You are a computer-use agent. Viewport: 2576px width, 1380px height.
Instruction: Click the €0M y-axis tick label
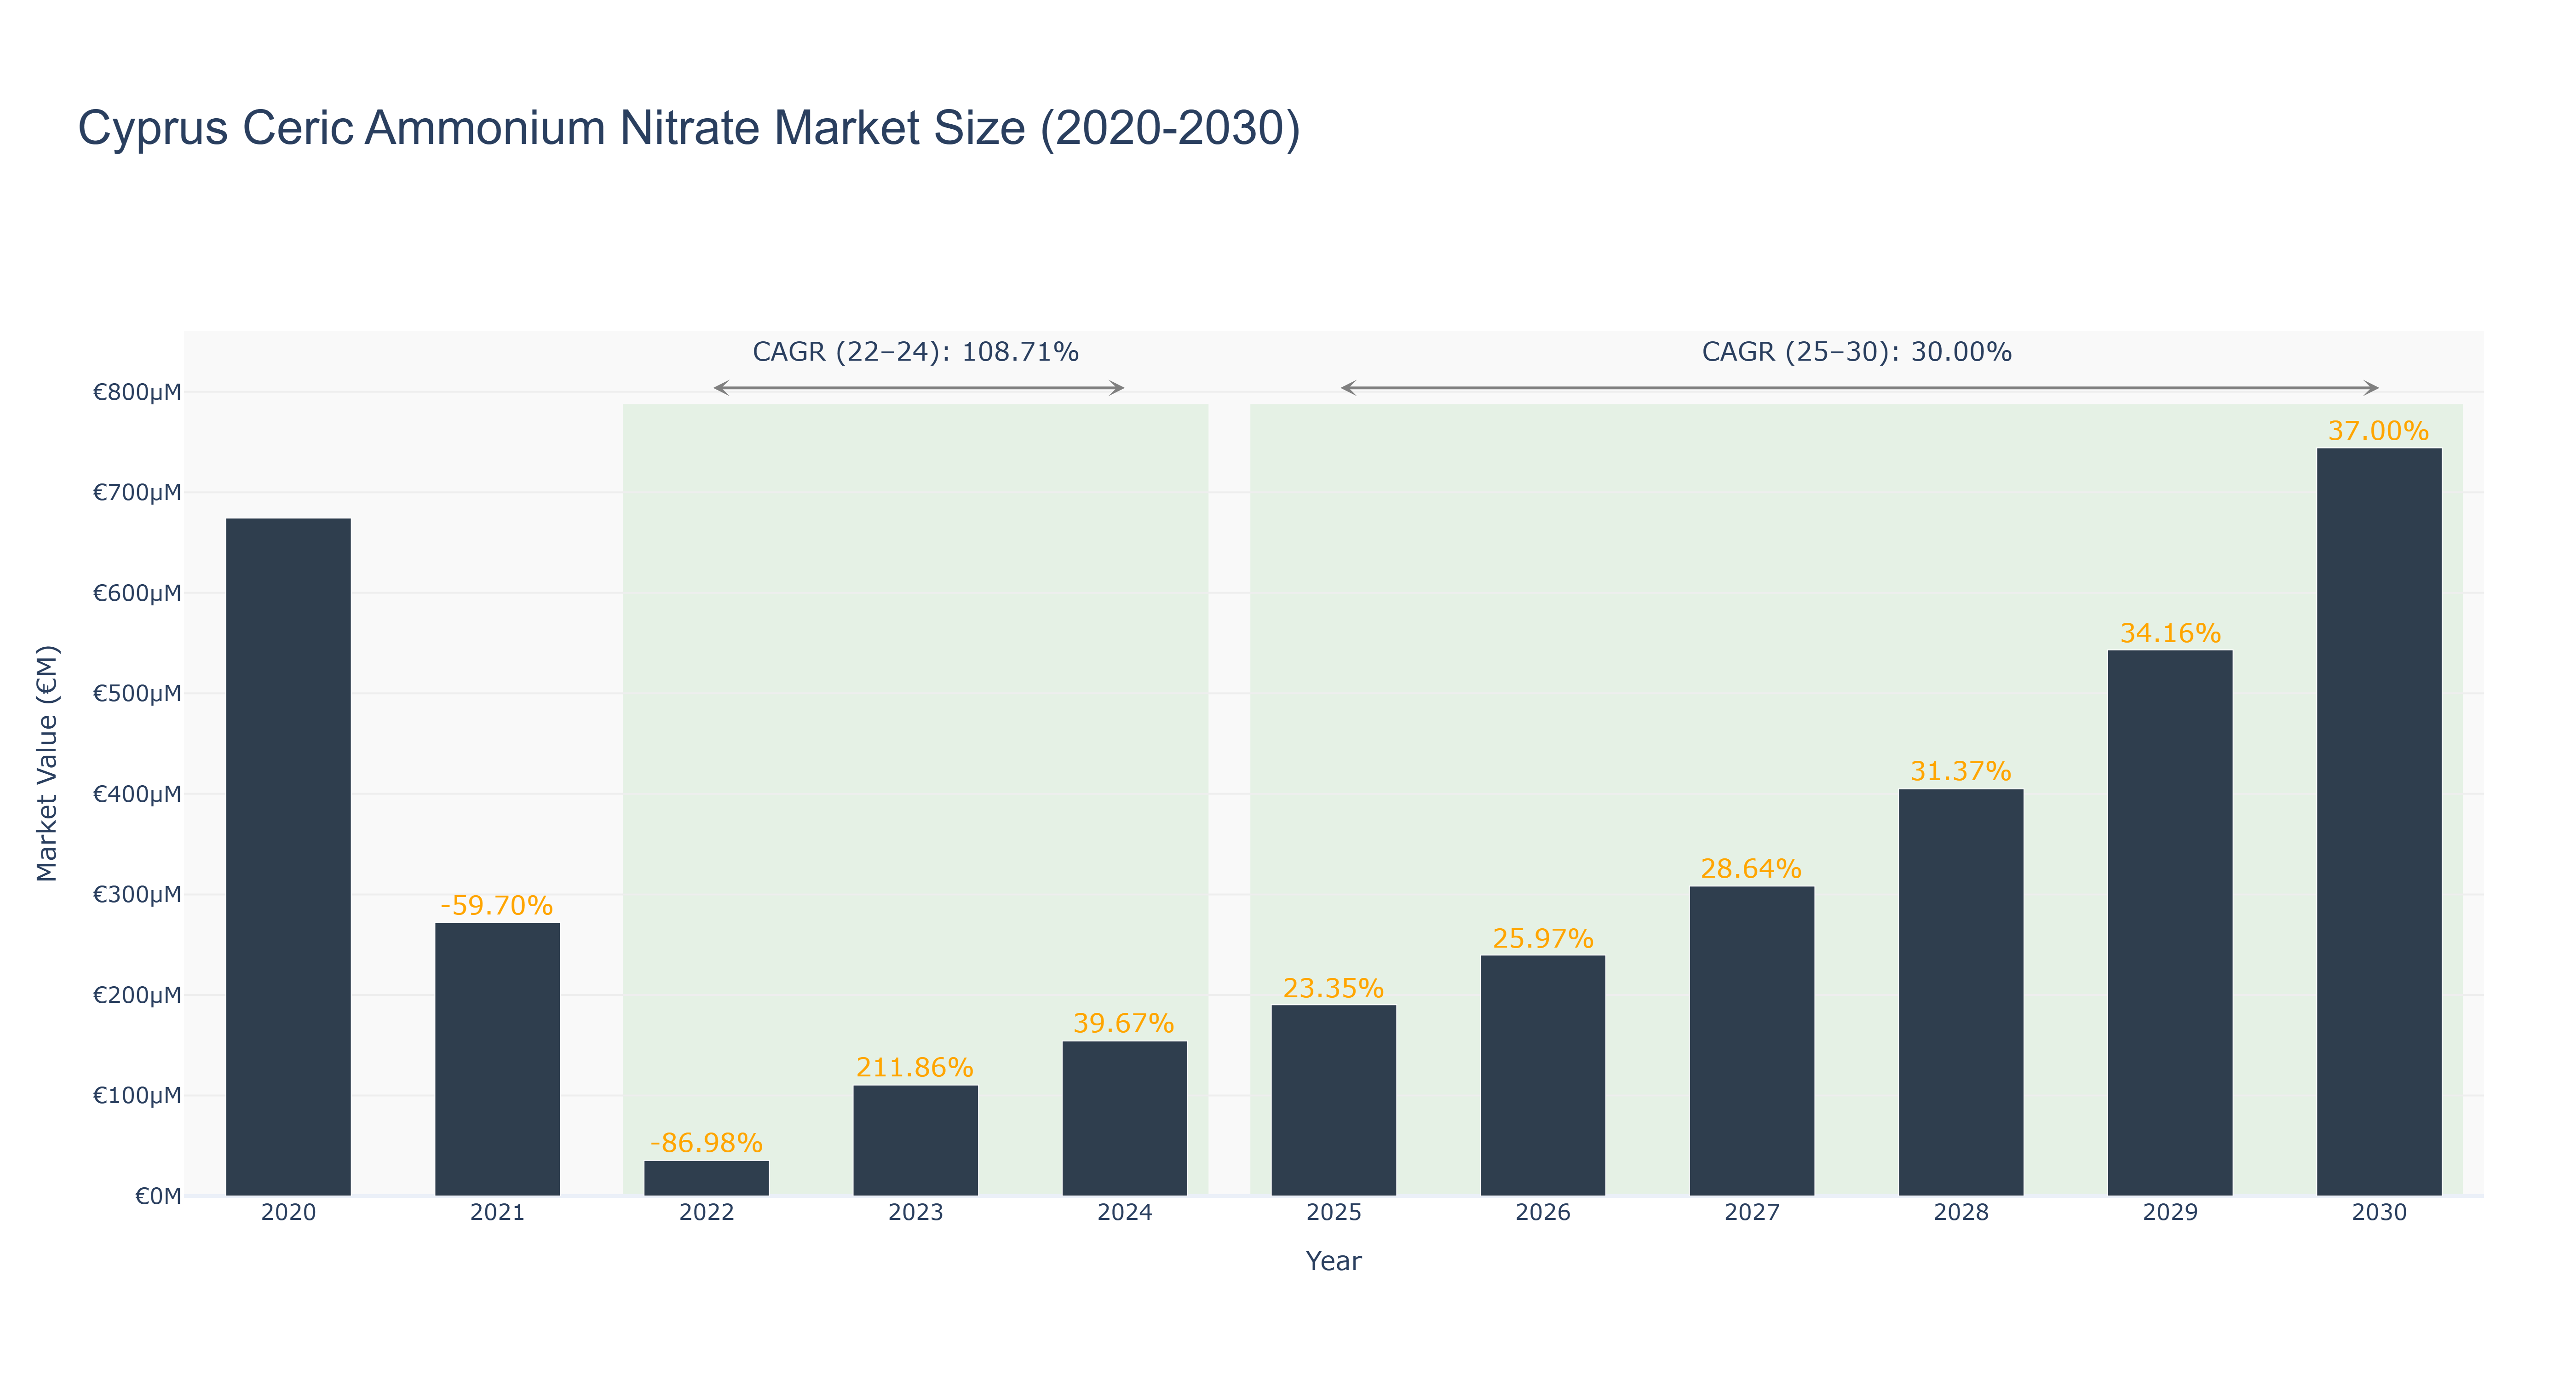coord(158,1196)
